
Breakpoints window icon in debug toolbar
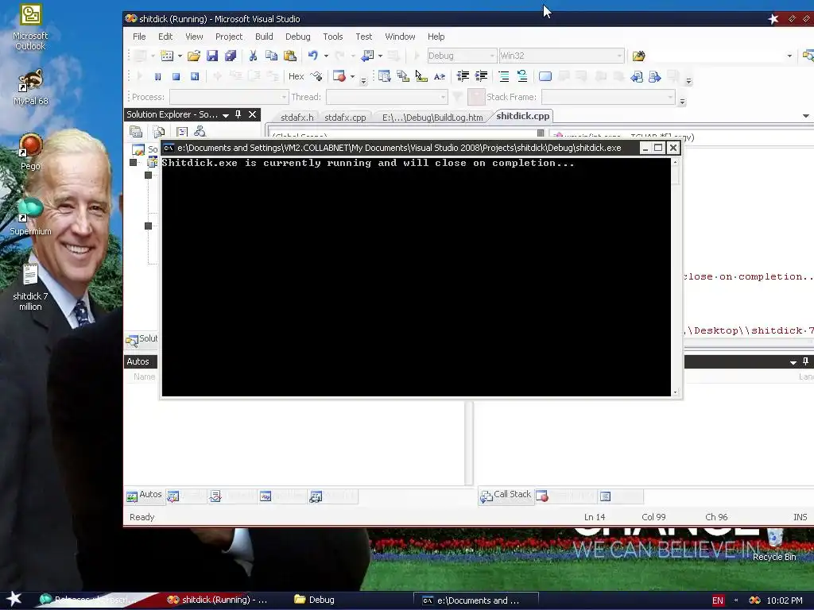339,77
